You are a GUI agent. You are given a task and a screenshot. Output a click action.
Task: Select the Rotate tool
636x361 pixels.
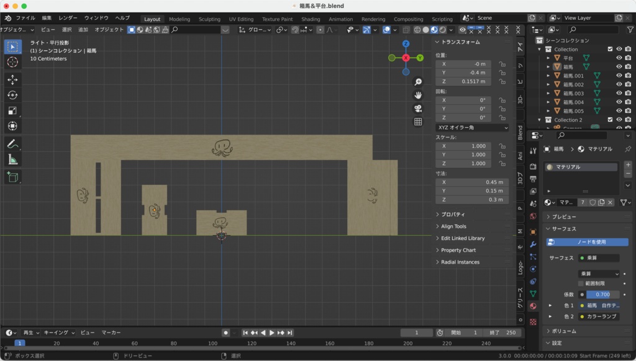coord(13,95)
